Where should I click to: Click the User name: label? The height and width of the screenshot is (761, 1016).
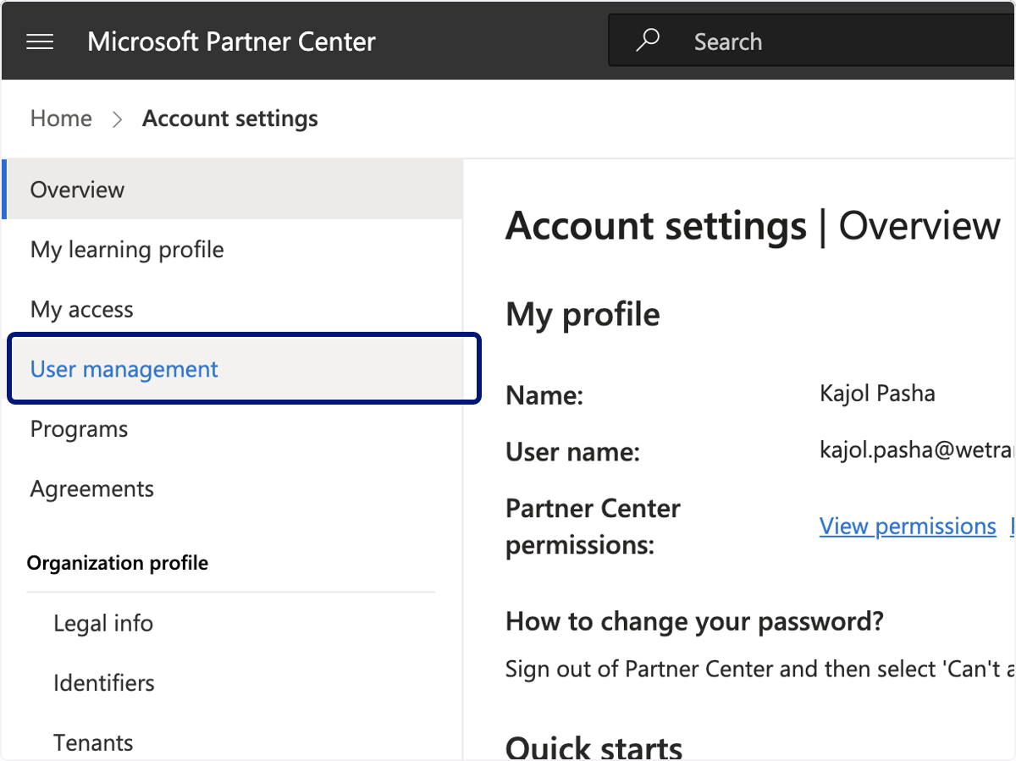click(x=572, y=452)
